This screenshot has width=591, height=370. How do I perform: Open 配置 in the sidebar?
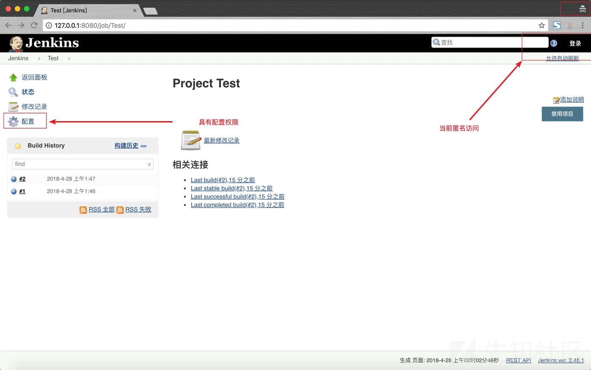pyautogui.click(x=28, y=122)
